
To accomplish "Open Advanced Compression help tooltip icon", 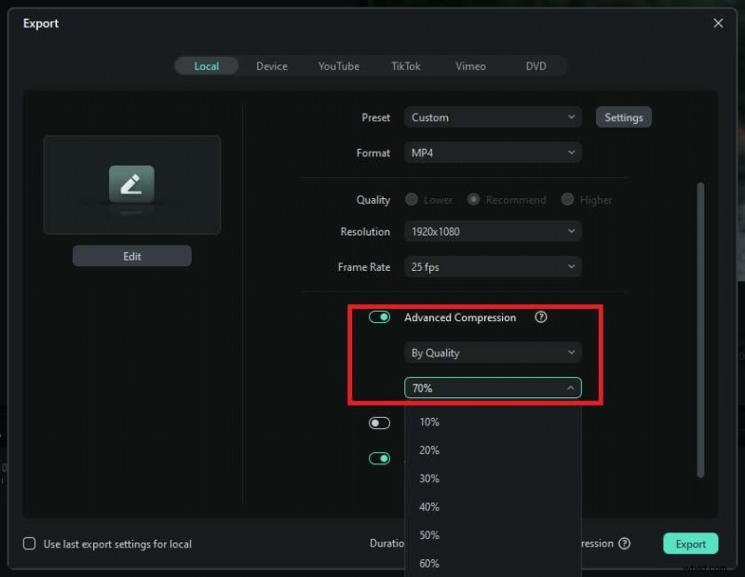I will coord(540,317).
